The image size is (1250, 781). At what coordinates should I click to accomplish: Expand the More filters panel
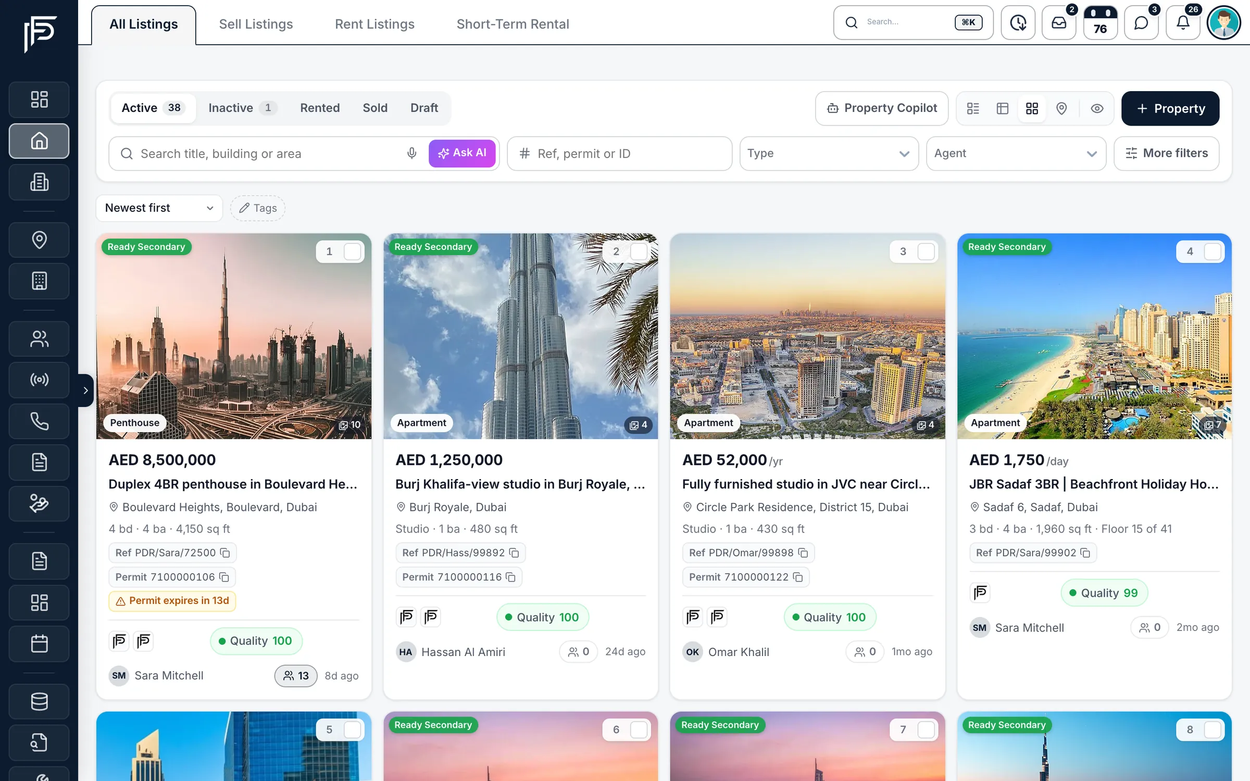(x=1167, y=153)
